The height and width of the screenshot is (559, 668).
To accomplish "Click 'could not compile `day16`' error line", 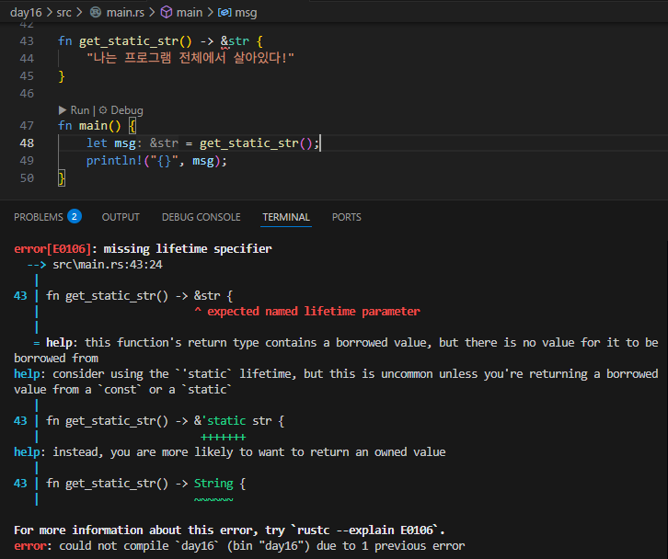I will [x=239, y=546].
